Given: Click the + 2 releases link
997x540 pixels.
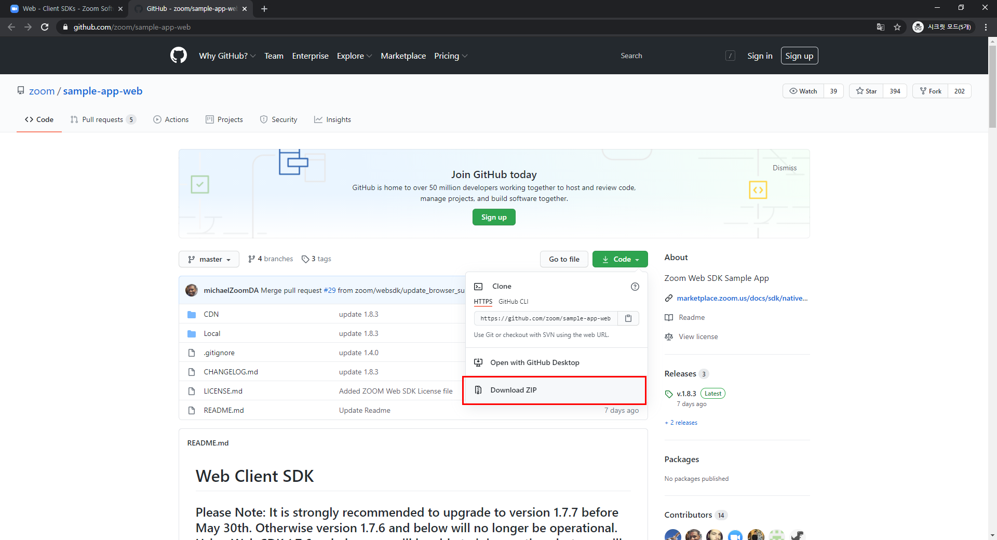Looking at the screenshot, I should (x=681, y=423).
